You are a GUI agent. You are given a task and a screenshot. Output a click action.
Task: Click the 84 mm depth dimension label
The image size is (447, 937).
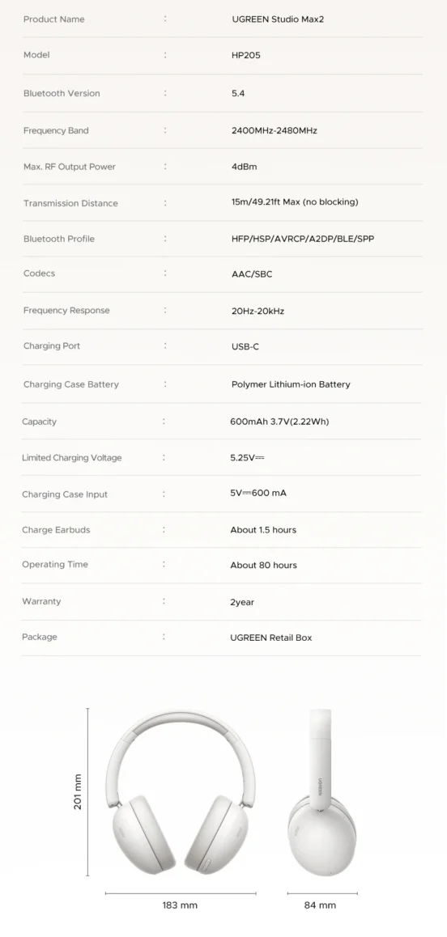pos(320,905)
